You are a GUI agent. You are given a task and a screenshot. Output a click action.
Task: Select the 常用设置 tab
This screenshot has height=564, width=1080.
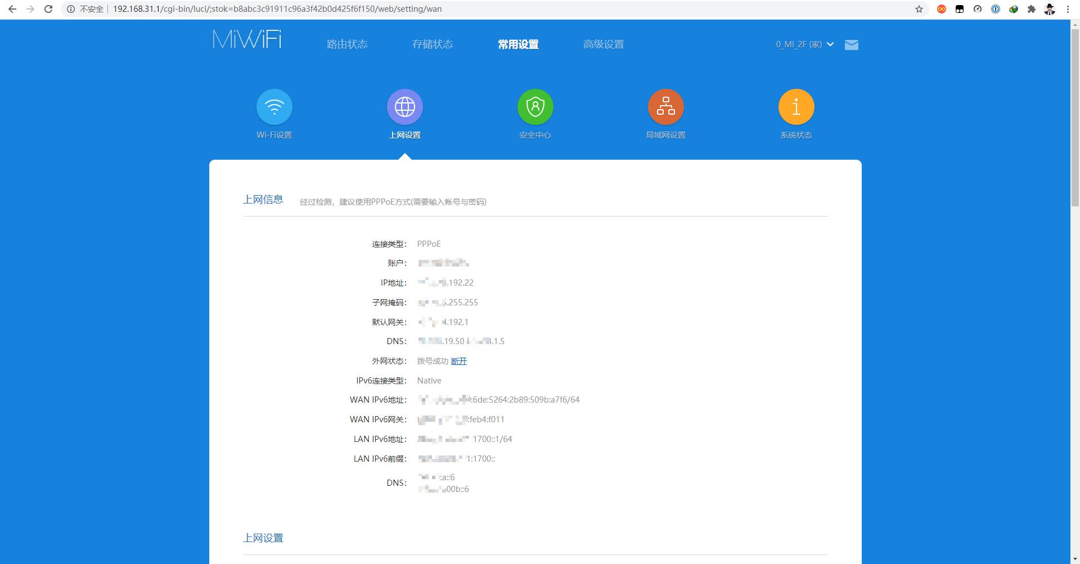(518, 44)
